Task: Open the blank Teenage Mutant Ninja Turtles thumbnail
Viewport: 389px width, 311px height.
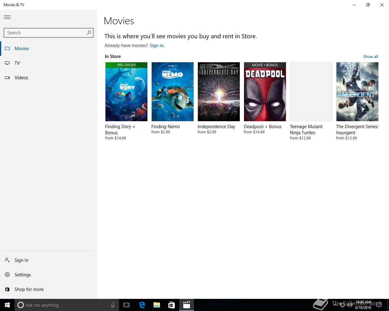Action: click(311, 92)
